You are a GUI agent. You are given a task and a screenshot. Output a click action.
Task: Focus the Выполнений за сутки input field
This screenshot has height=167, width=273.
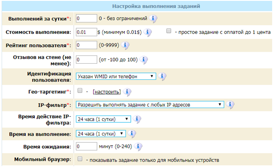[x=87, y=18]
